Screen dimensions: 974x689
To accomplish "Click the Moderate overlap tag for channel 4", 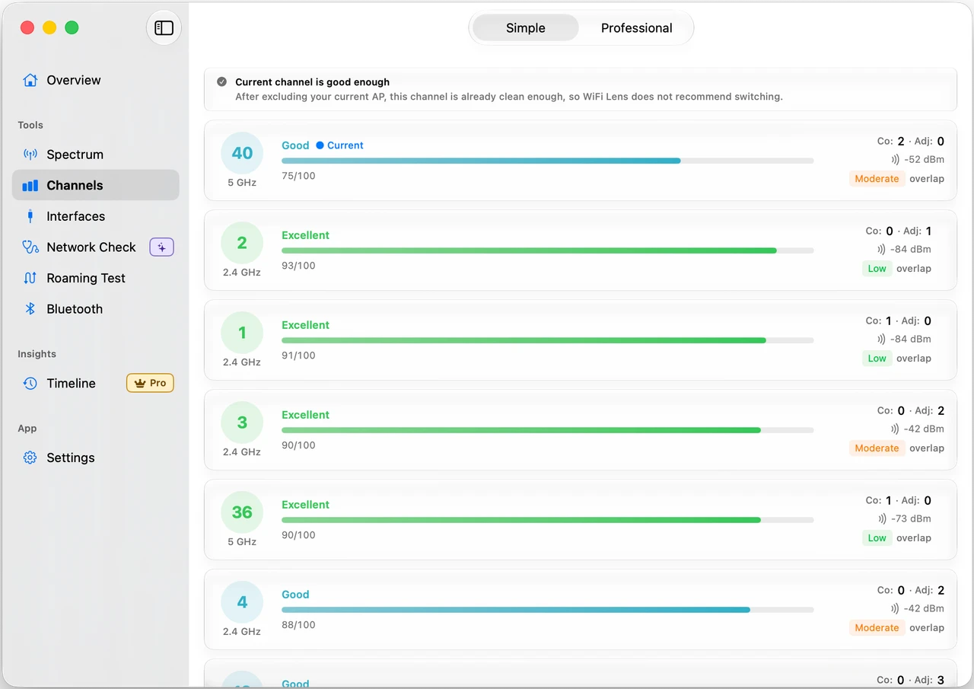I will [877, 628].
